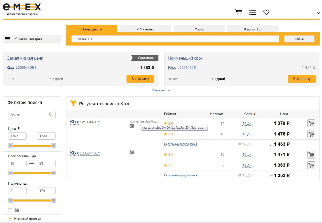Uncheck Искомый артикул checkbox
The height and width of the screenshot is (223, 322).
click(10, 219)
